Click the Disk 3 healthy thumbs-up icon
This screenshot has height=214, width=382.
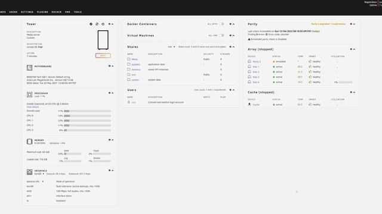point(310,77)
